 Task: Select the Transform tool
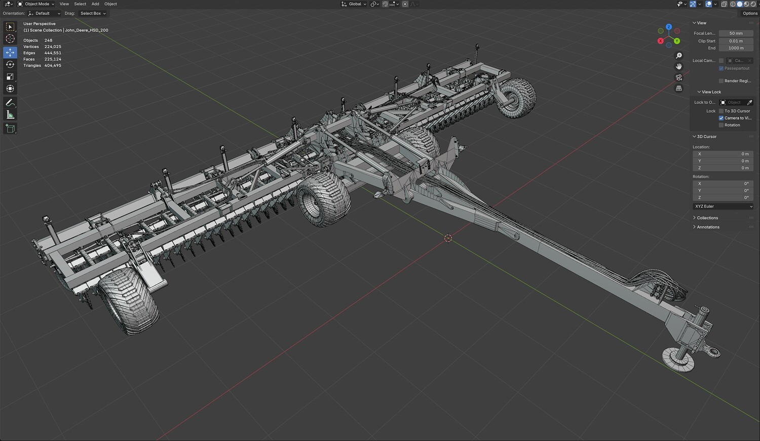10,89
